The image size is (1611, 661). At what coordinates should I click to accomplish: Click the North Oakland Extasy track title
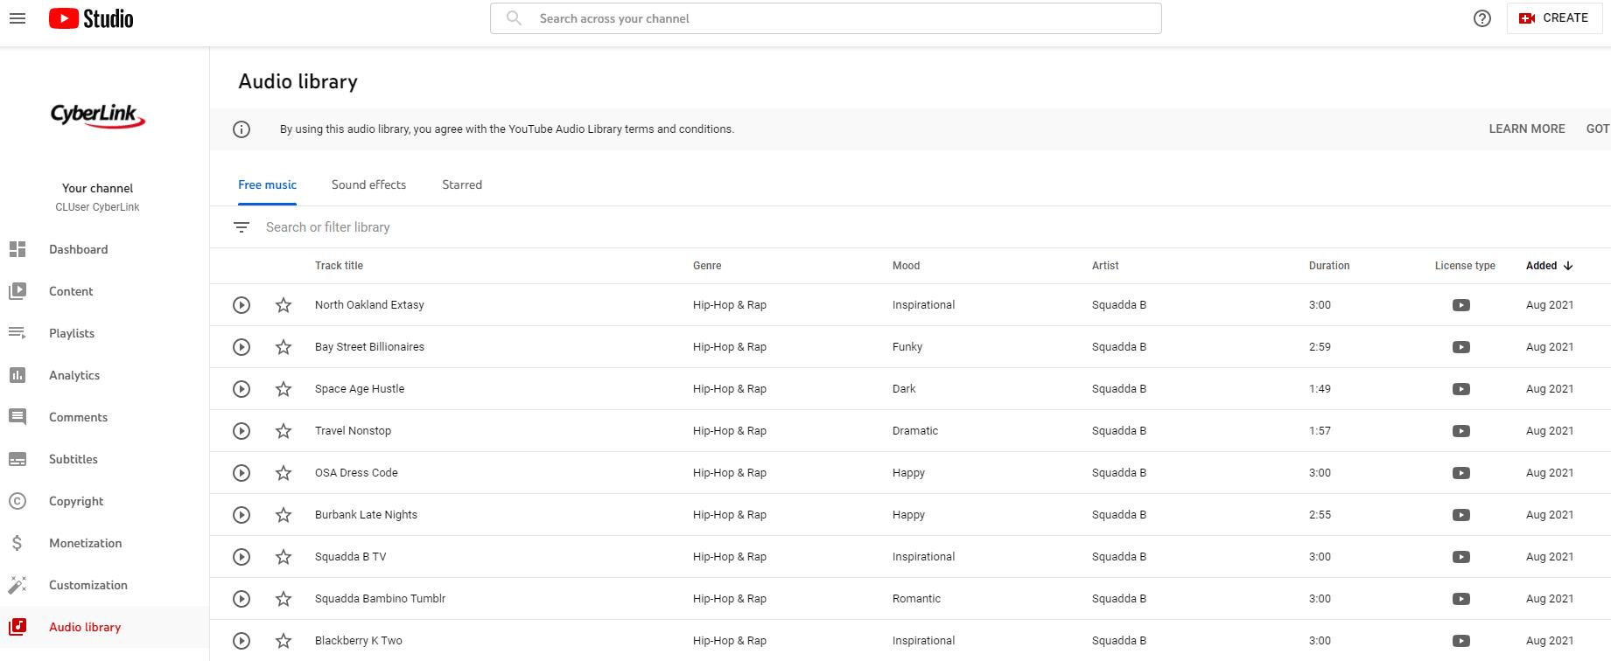point(369,305)
